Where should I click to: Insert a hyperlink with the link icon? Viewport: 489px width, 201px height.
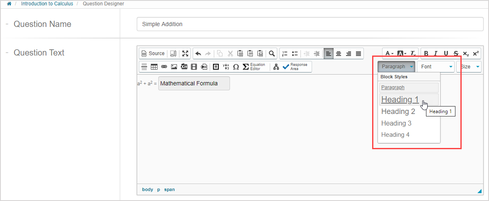point(164,67)
